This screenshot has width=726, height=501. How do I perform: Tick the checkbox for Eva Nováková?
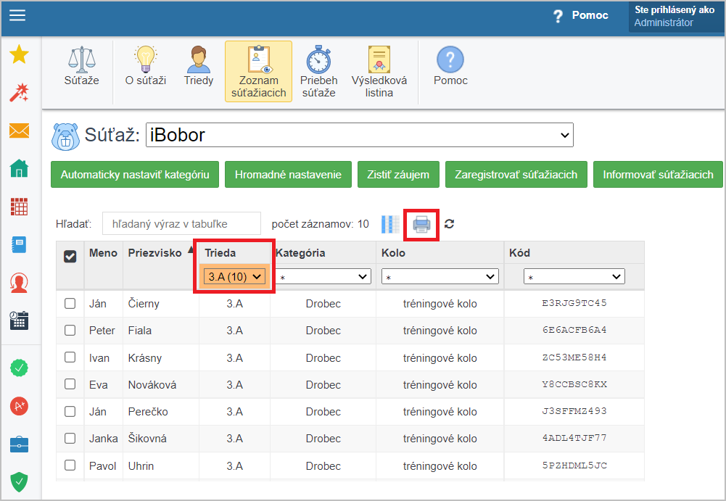click(x=70, y=384)
